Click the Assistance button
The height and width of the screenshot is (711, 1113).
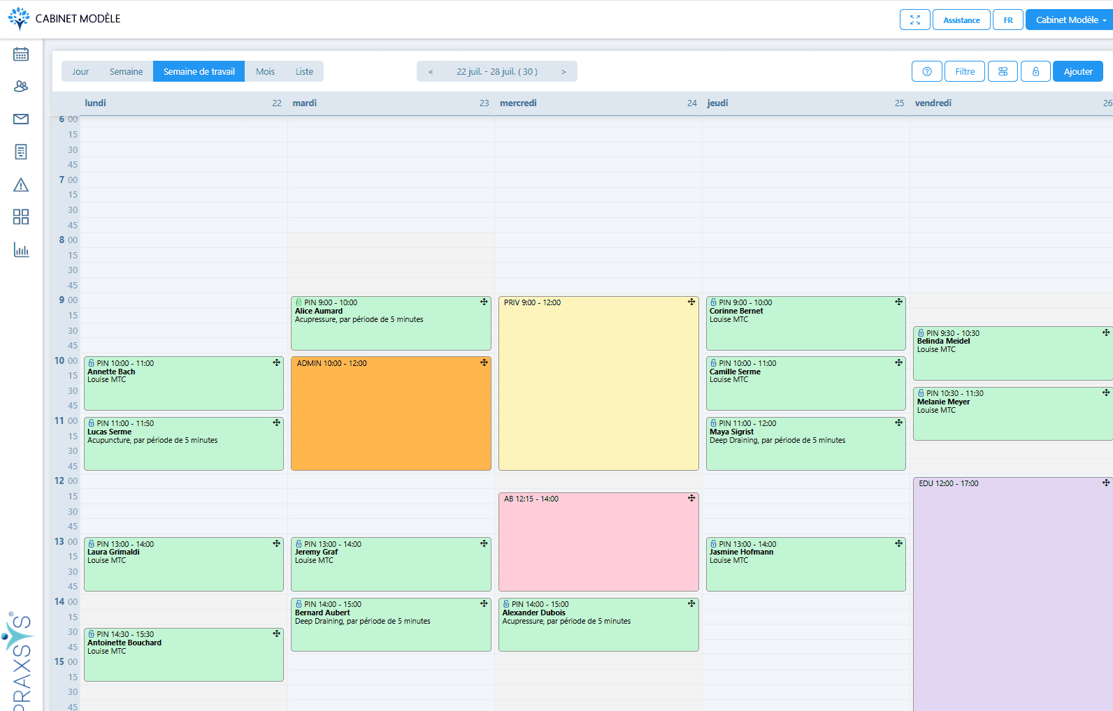pos(961,20)
